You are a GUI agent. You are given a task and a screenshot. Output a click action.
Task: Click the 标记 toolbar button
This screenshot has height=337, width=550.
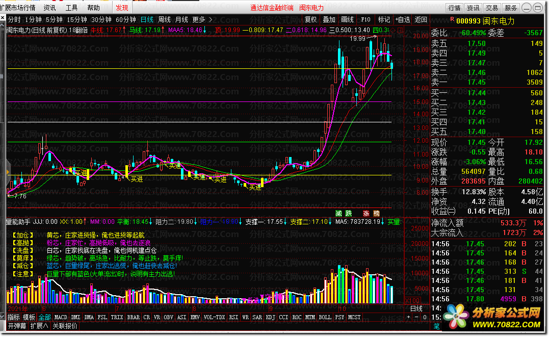[x=384, y=20]
